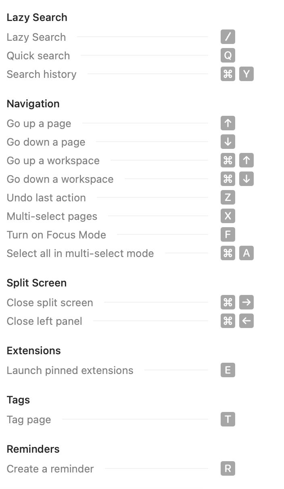Image resolution: width=284 pixels, height=489 pixels.
Task: Click the A key icon for Select all
Action: [246, 253]
